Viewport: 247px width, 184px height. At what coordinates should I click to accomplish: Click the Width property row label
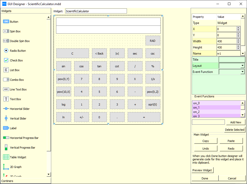(x=204, y=41)
